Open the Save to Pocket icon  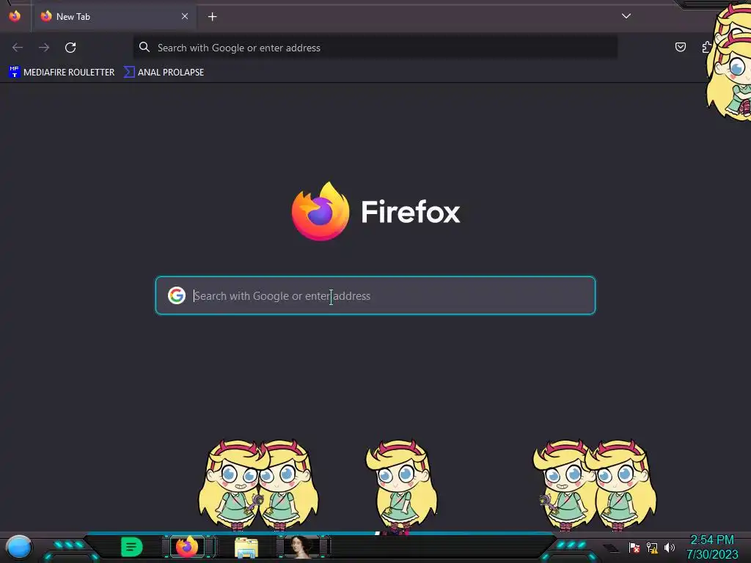pos(680,47)
